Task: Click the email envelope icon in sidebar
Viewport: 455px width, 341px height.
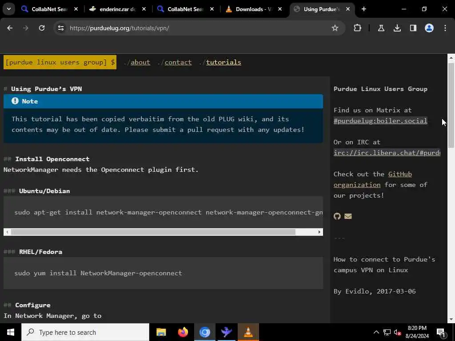Action: (348, 216)
